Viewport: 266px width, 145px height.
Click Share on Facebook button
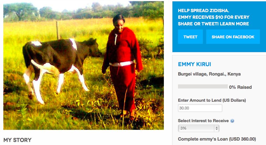[233, 37]
